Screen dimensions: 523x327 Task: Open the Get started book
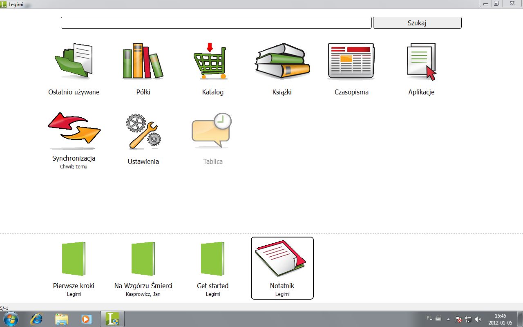(213, 269)
